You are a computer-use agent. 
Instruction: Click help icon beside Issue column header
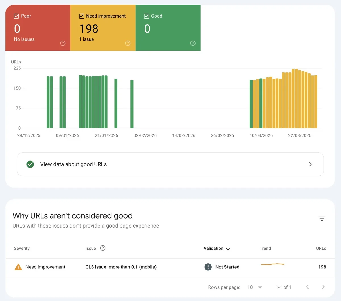tap(103, 248)
